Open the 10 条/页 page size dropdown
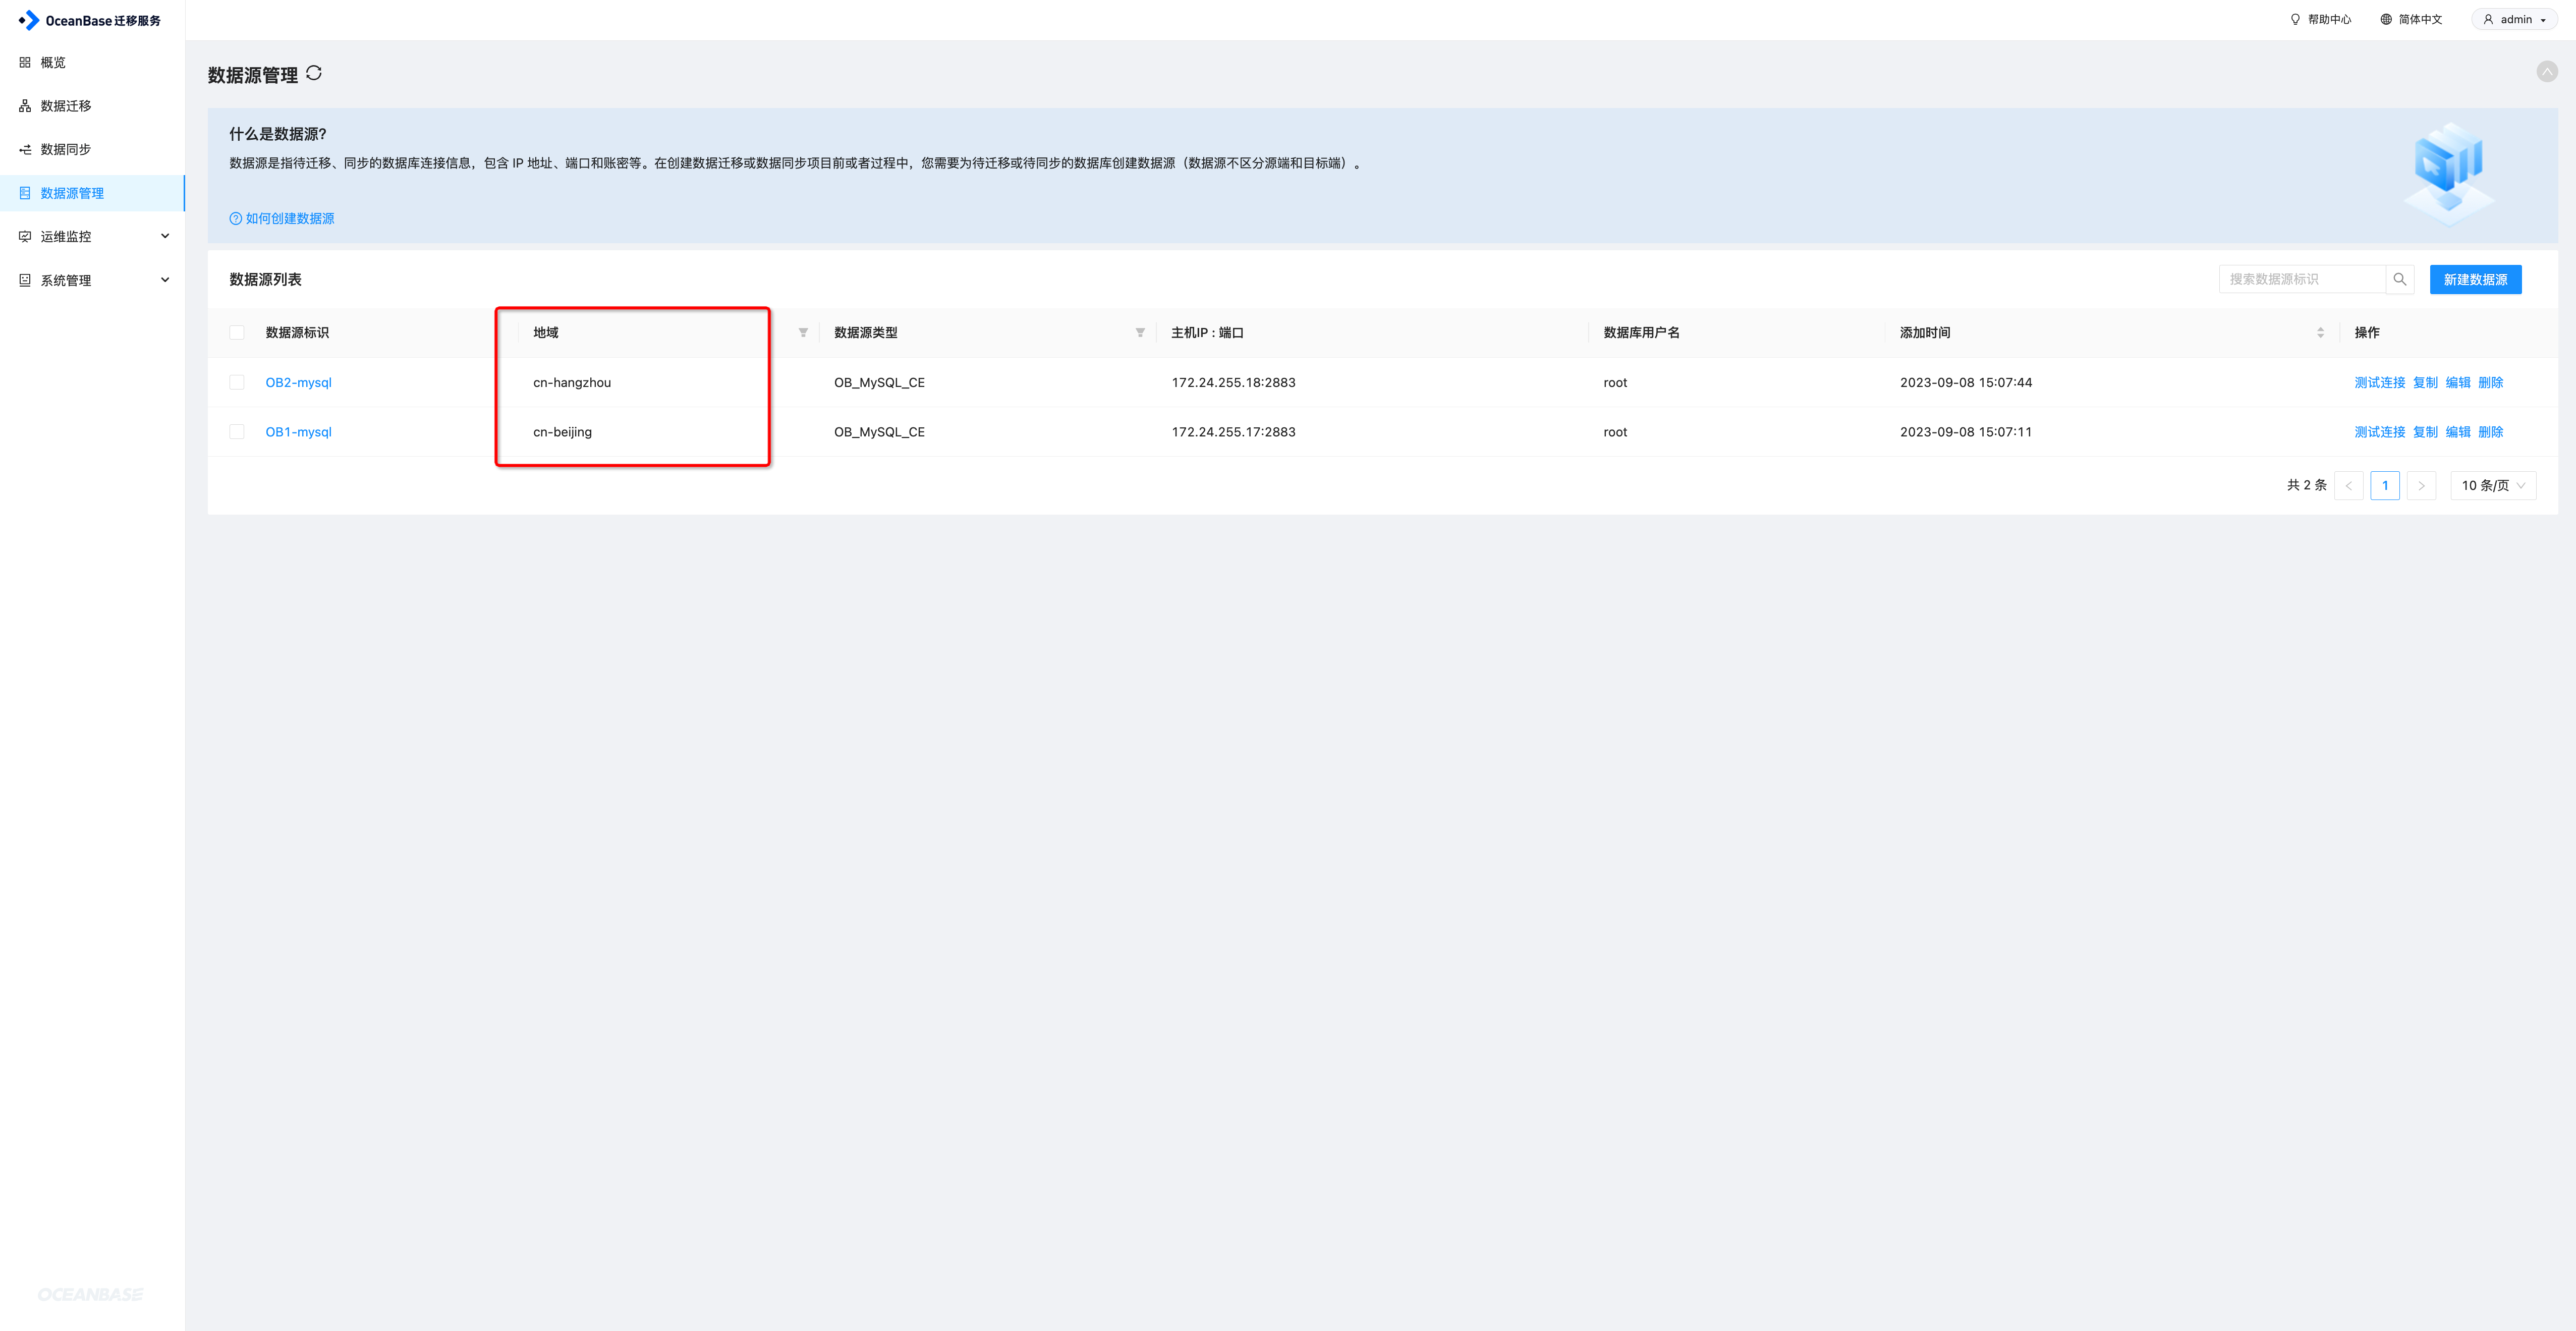This screenshot has width=2576, height=1331. 2492,486
